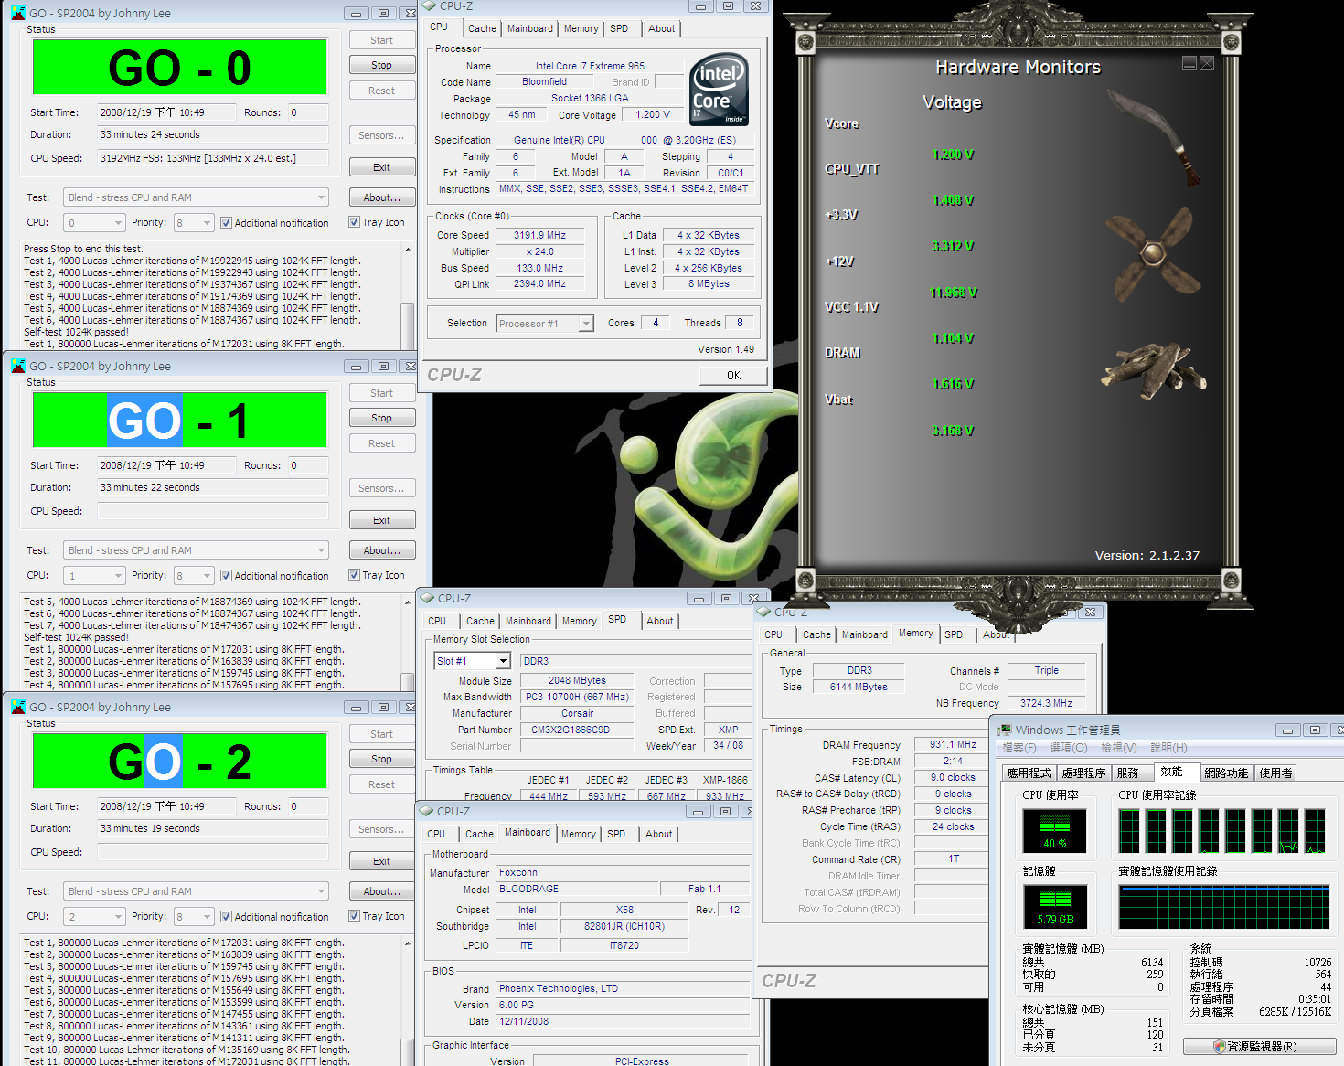Toggle Tray Icon checkbox in GO - 0 window
This screenshot has width=1344, height=1066.
[x=354, y=222]
